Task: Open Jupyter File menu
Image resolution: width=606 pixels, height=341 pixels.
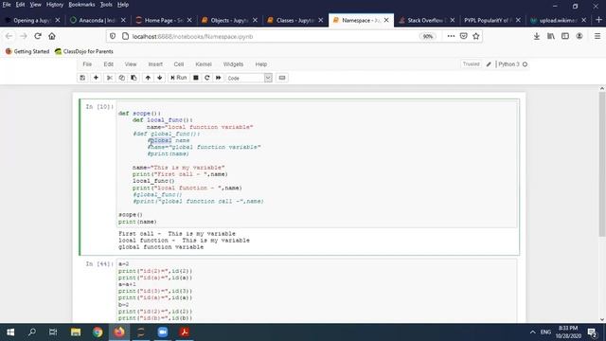Action: [x=87, y=64]
